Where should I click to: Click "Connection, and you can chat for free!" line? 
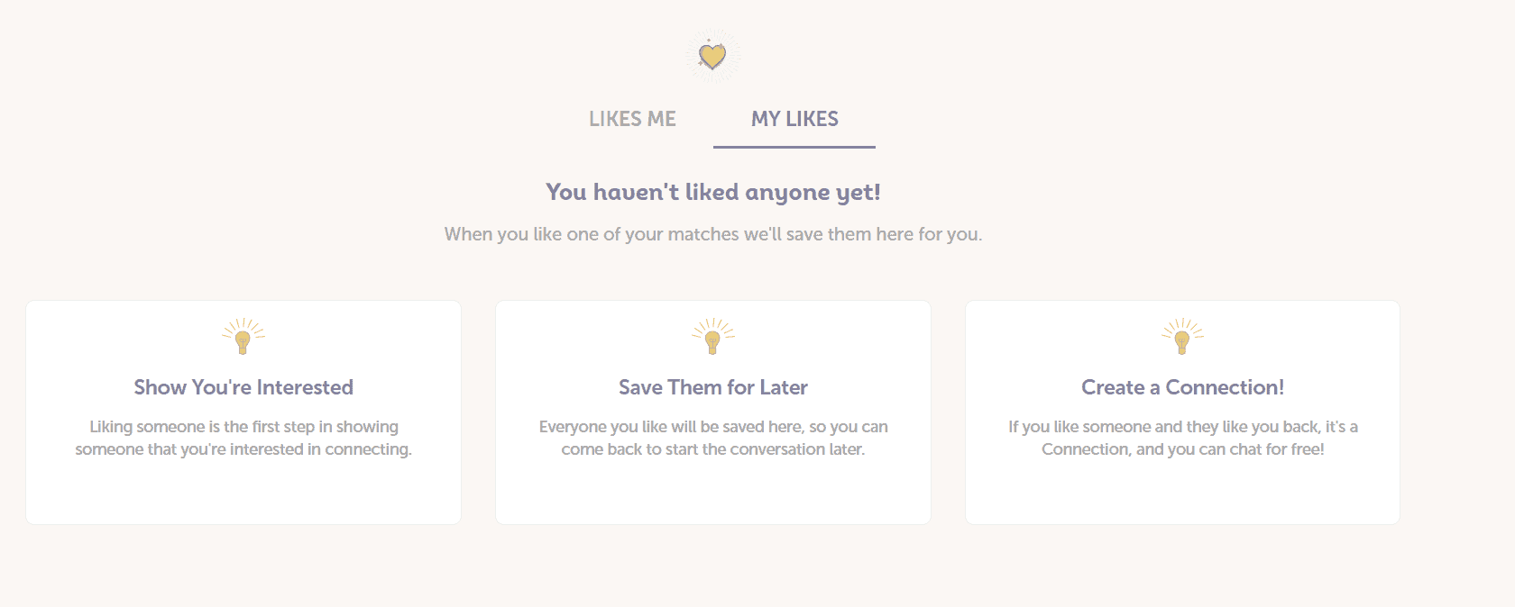(x=1183, y=449)
